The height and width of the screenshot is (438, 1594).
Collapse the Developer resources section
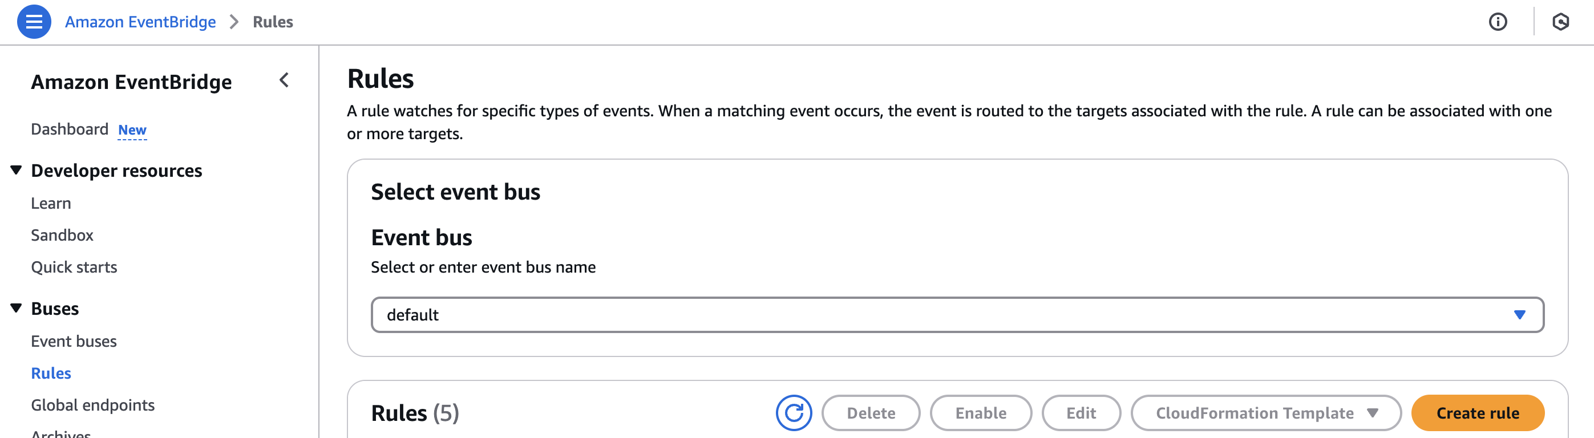(x=16, y=170)
